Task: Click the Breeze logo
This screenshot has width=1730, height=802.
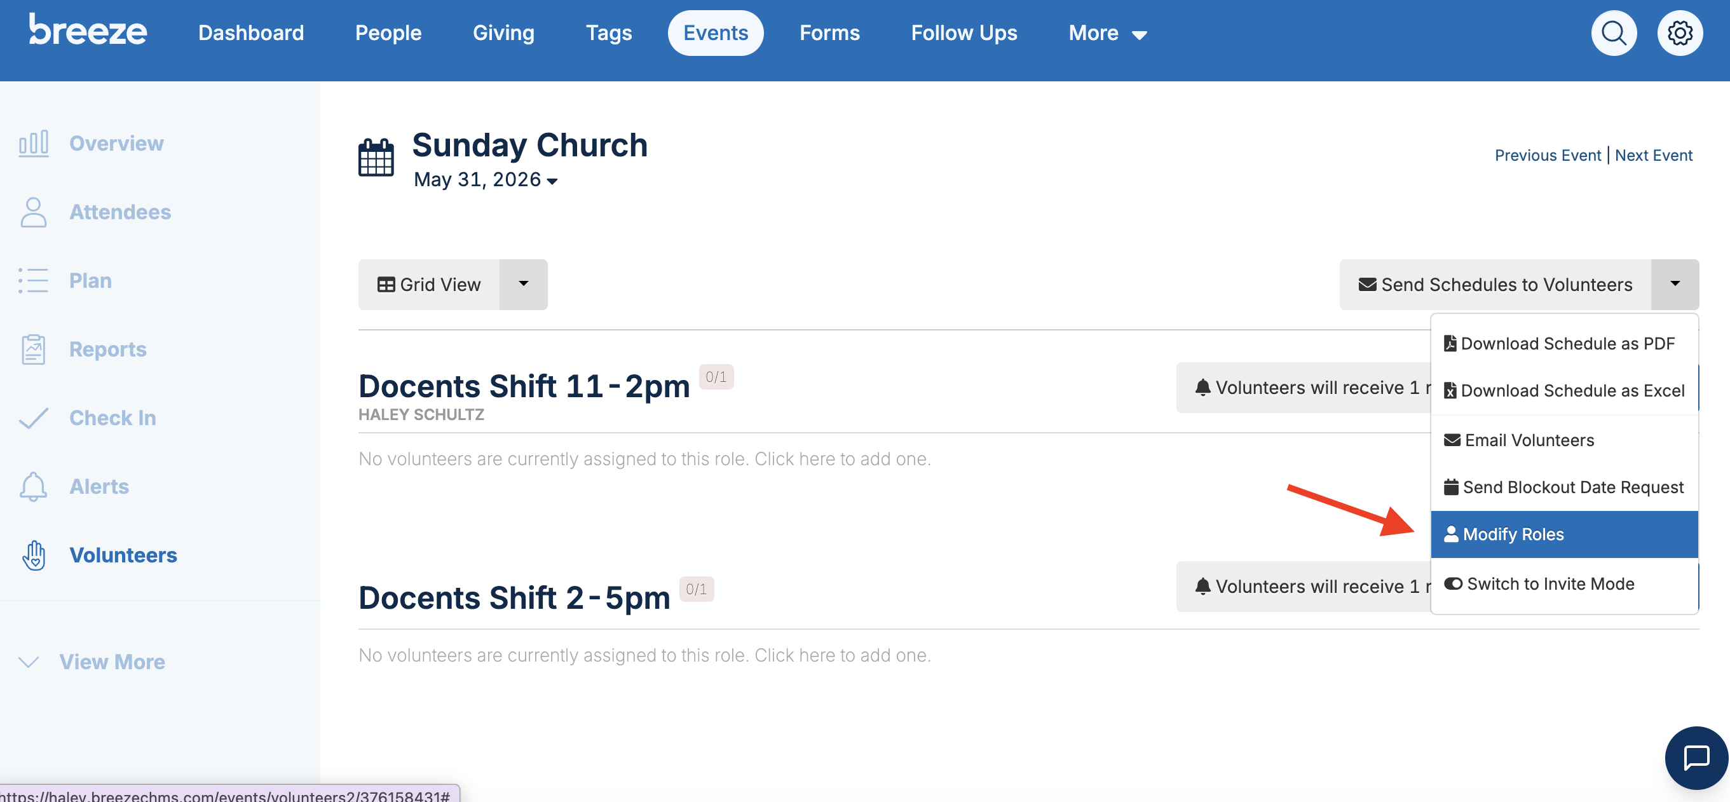Action: 88,31
